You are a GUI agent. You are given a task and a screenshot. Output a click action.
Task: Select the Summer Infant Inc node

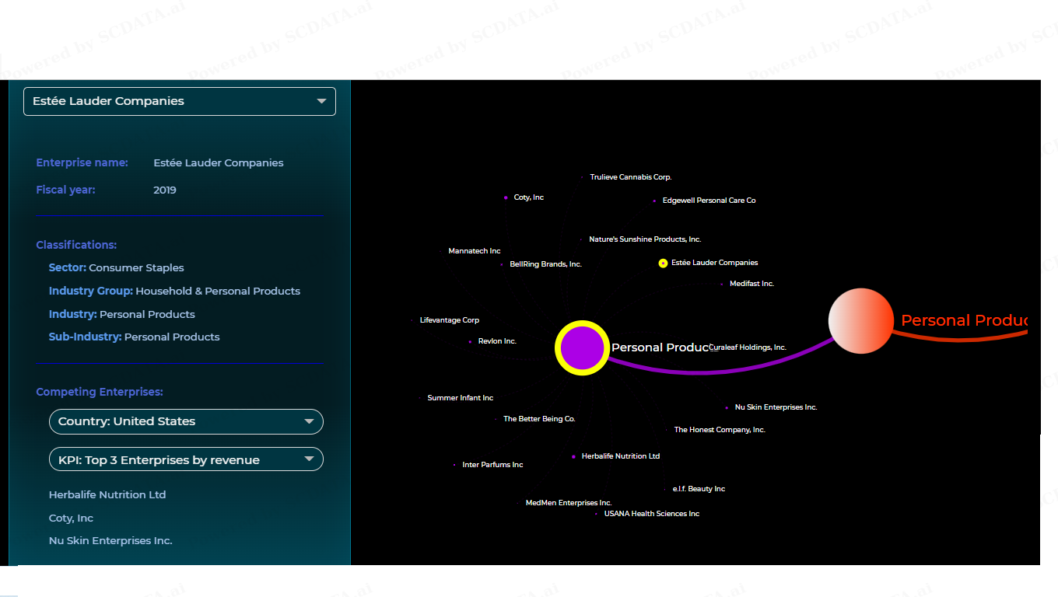point(460,398)
